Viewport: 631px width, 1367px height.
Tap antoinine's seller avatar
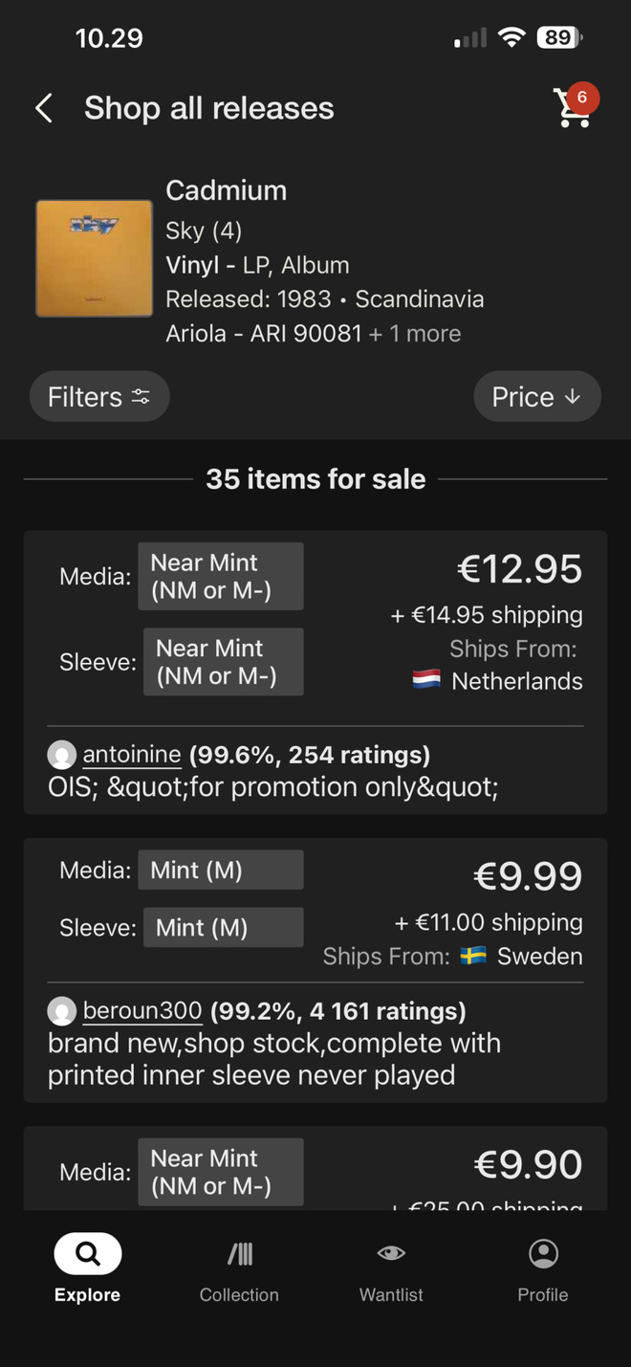tap(62, 756)
